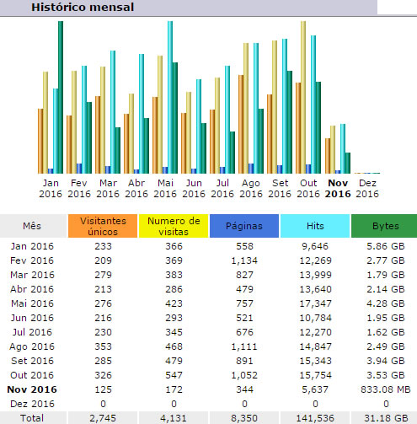Click the yellow 'Numero de visitas' header
This screenshot has height=424, width=417.
pos(174,226)
